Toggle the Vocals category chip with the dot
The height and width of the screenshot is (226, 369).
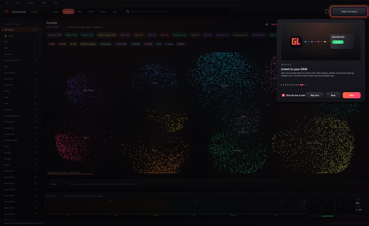148,44
